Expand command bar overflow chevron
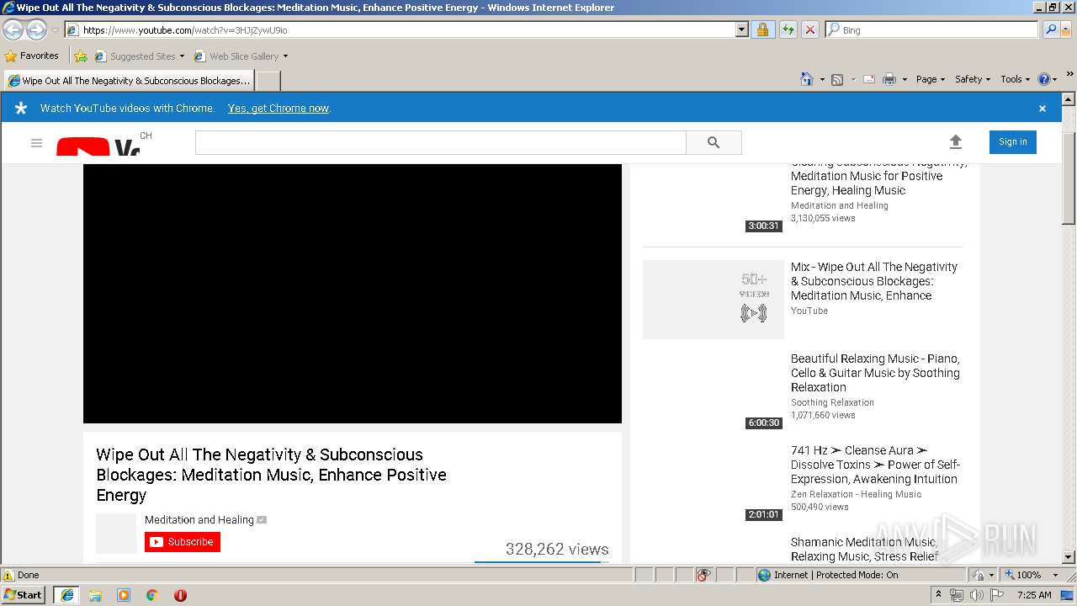 coord(1070,75)
